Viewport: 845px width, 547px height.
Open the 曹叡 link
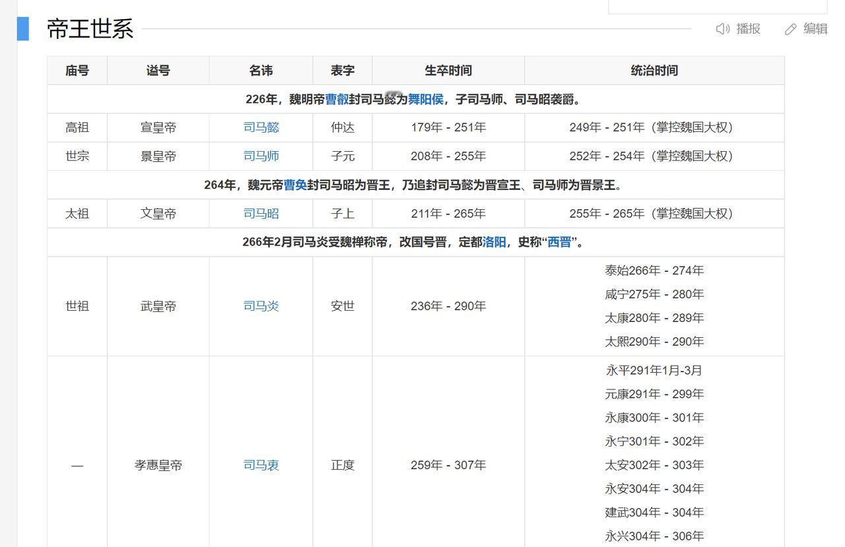[x=337, y=99]
